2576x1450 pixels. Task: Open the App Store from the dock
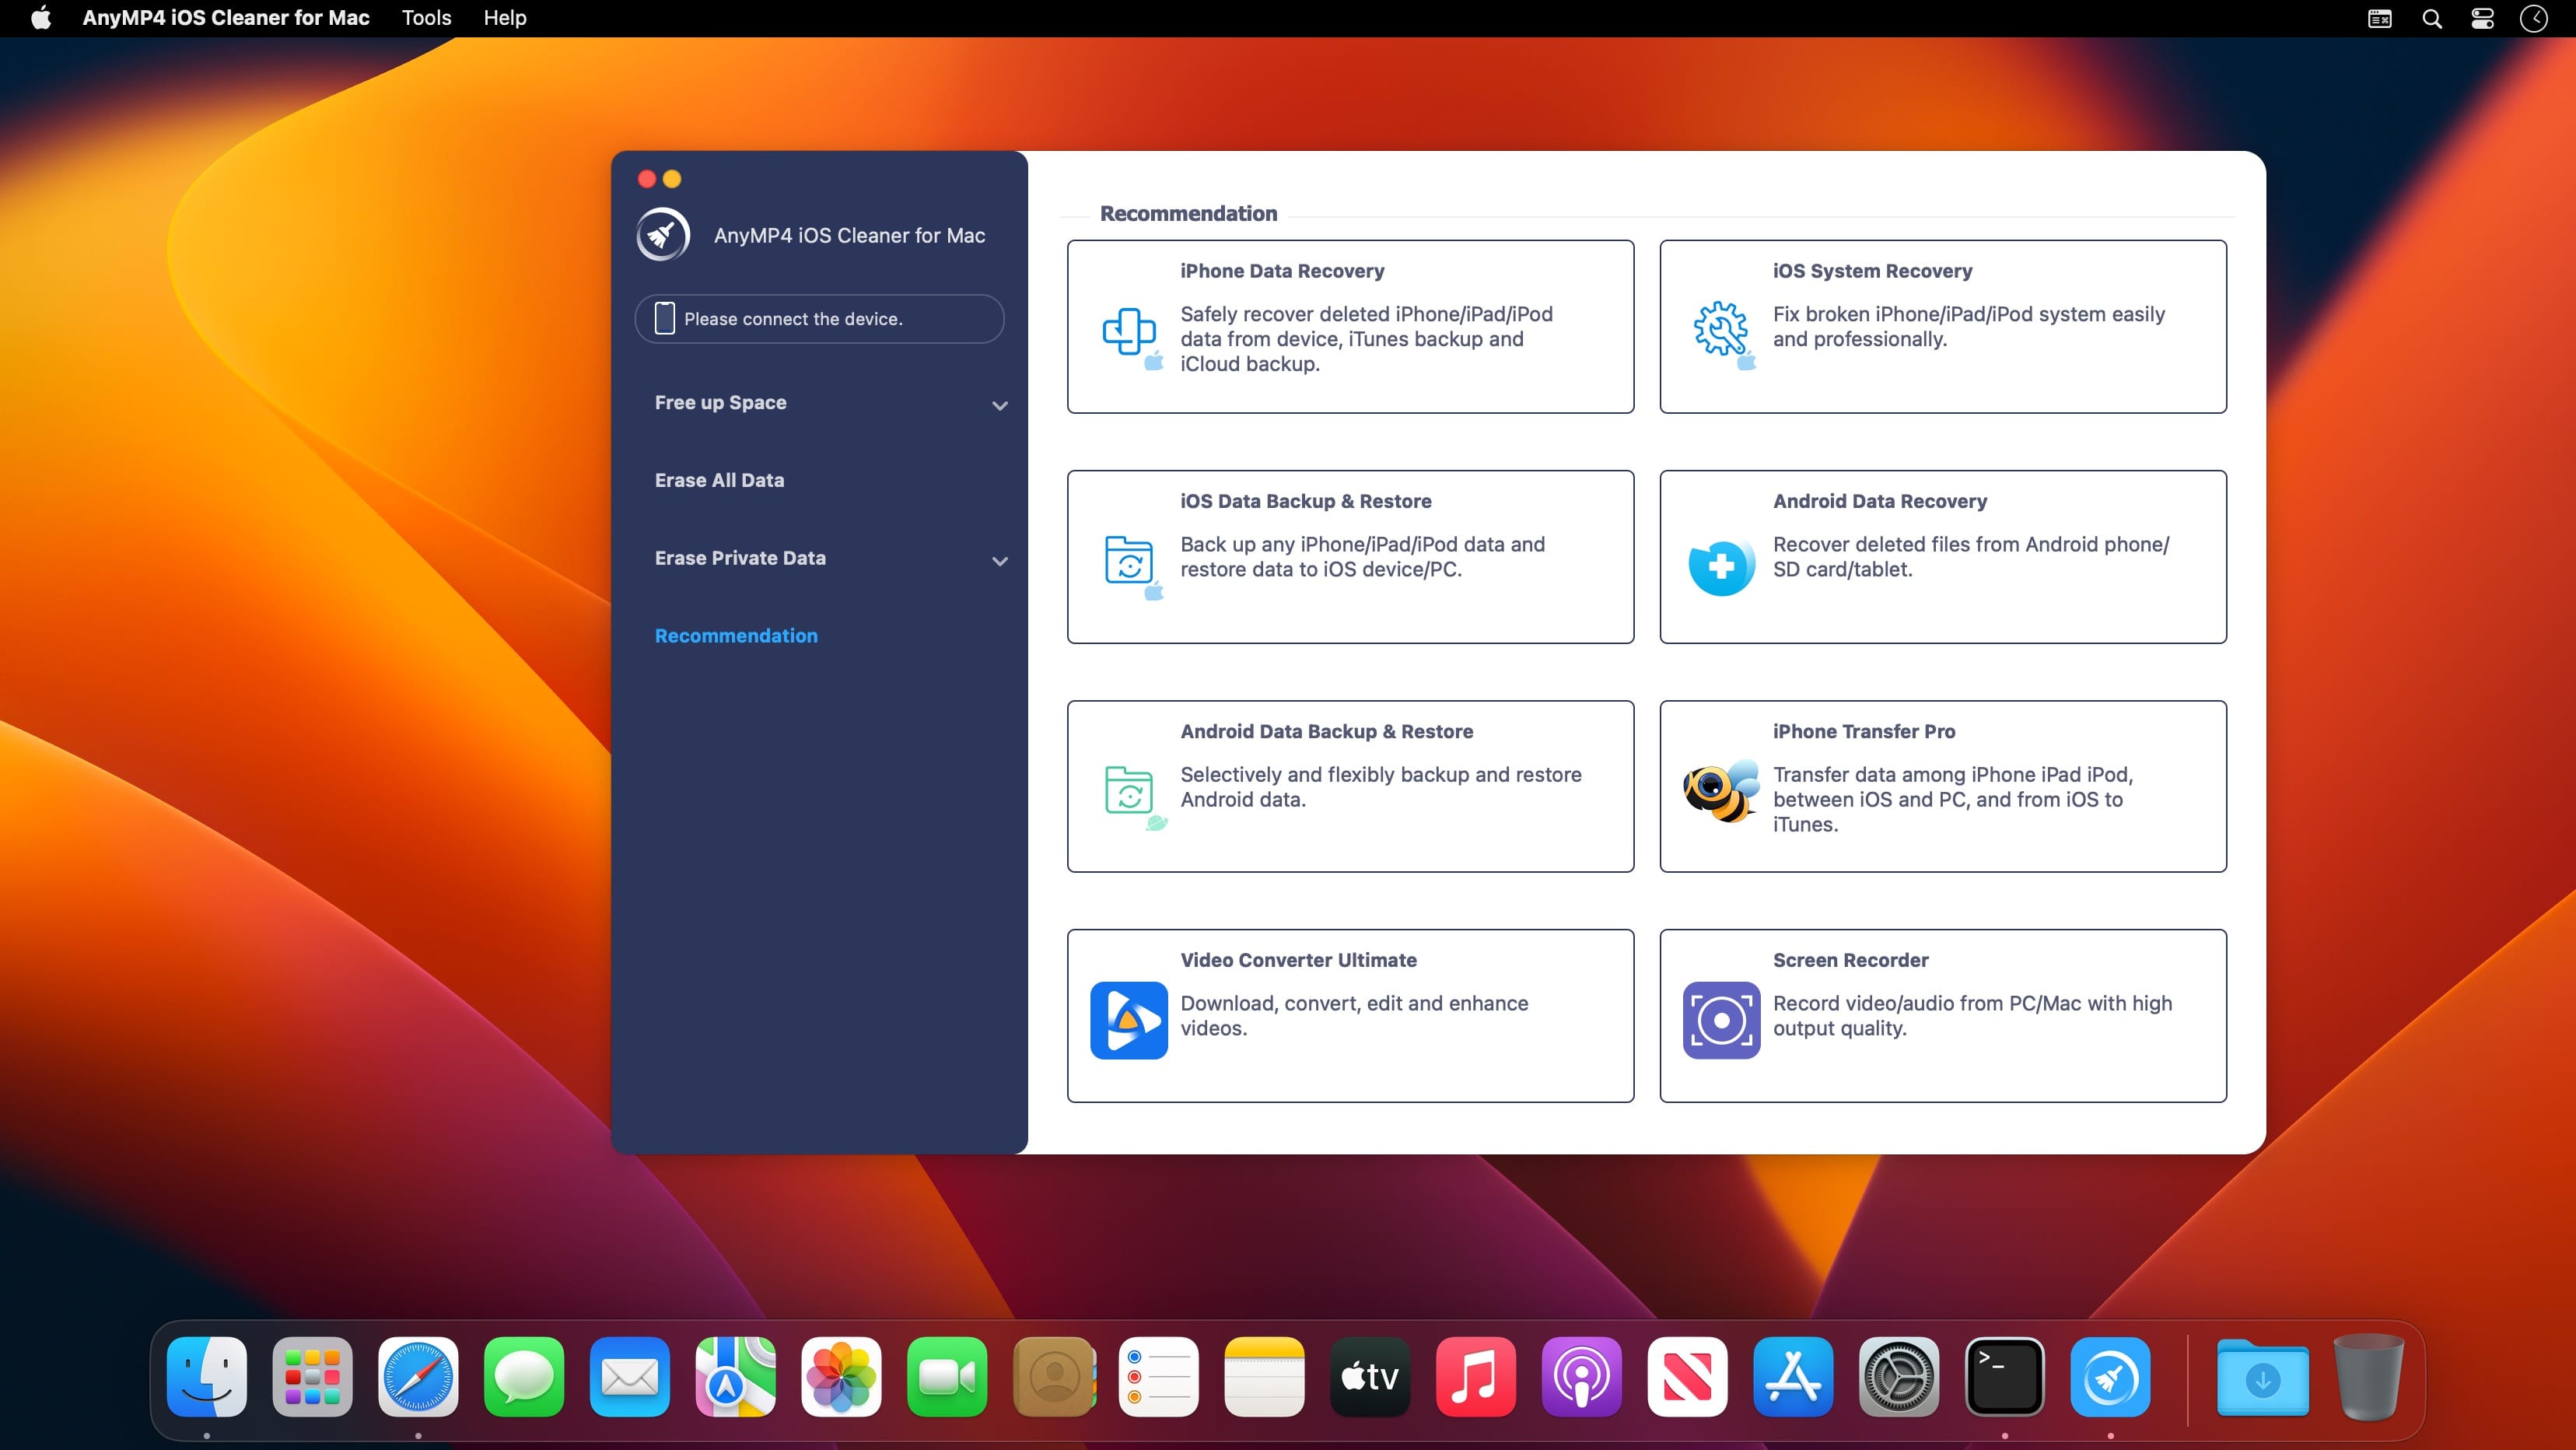coord(1793,1377)
